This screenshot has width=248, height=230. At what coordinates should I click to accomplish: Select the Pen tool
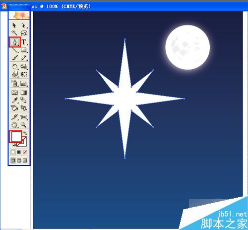tap(15, 42)
